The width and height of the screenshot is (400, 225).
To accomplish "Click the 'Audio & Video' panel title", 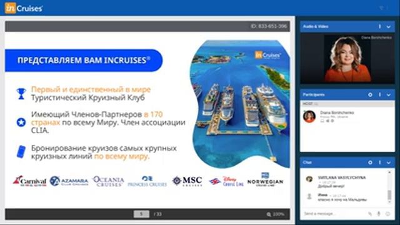I will [316, 26].
